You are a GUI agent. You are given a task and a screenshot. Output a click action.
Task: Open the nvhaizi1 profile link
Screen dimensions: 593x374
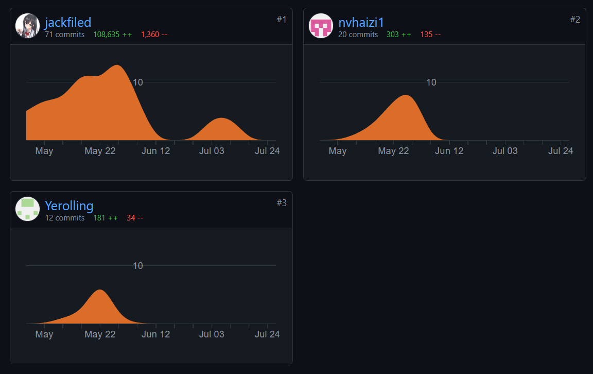pos(361,22)
